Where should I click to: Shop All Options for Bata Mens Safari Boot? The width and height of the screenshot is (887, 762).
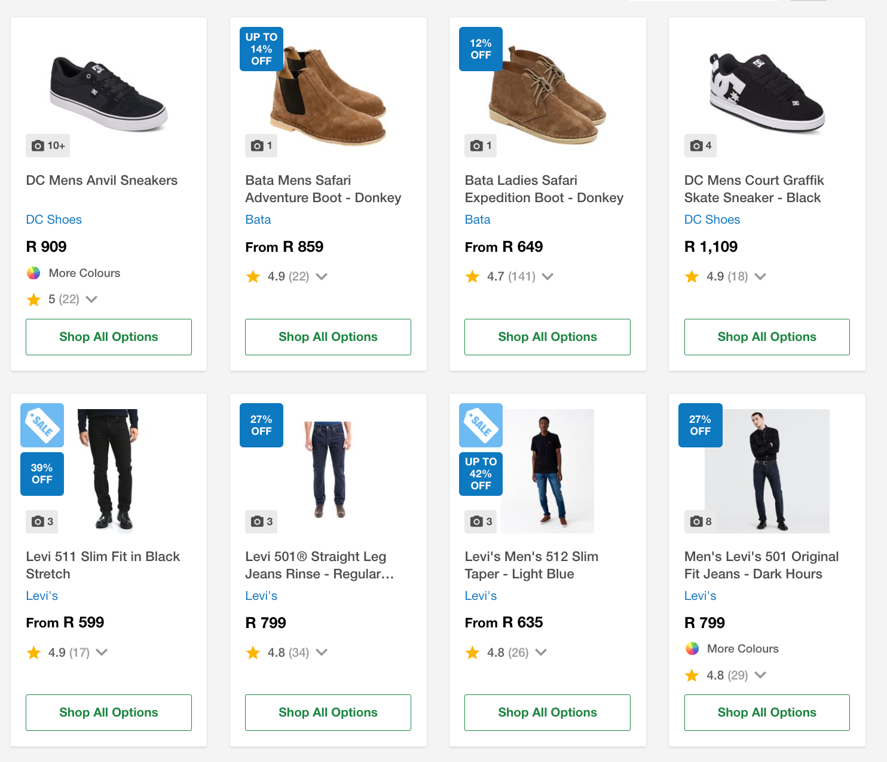click(x=328, y=337)
